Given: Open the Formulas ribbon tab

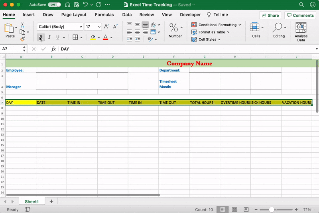Looking at the screenshot, I should tap(104, 15).
